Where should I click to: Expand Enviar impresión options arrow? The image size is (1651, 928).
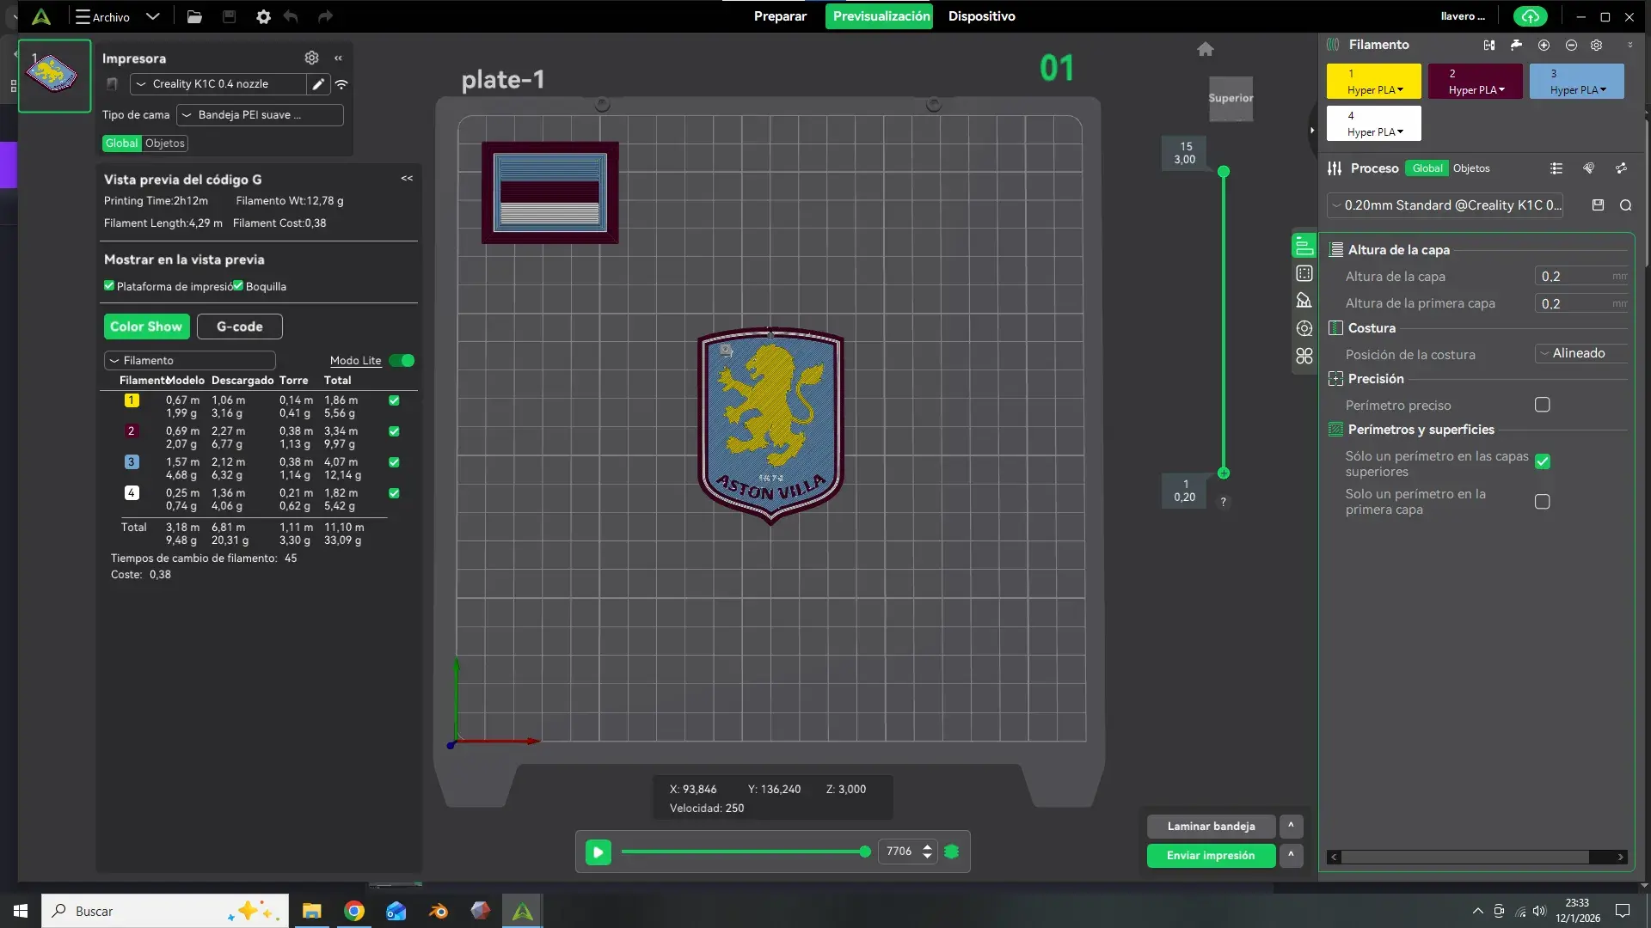1291,855
